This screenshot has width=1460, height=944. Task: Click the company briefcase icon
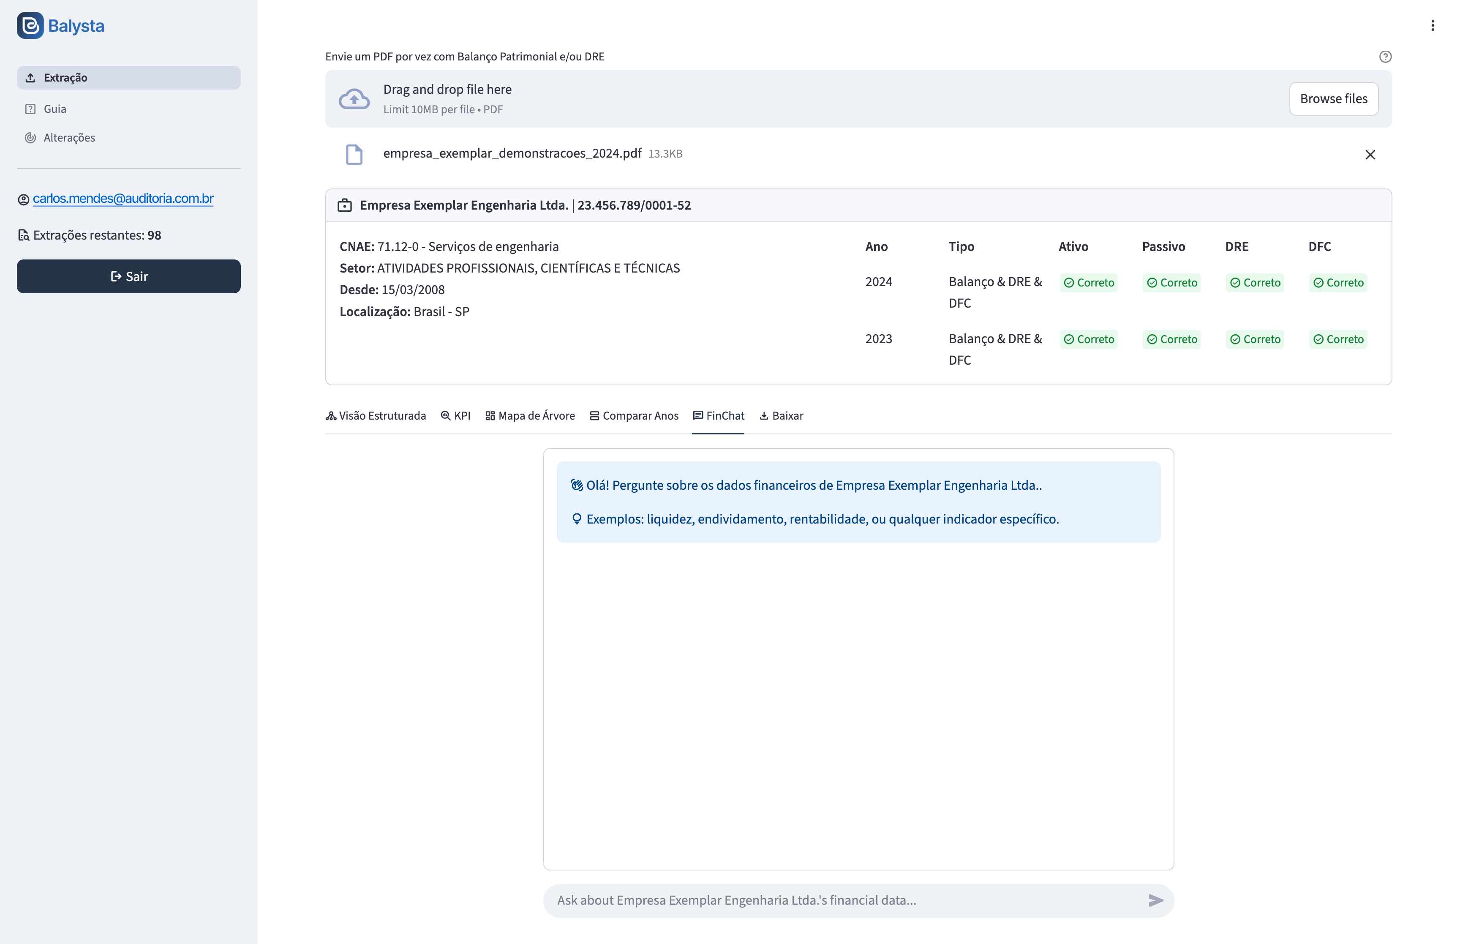[344, 205]
